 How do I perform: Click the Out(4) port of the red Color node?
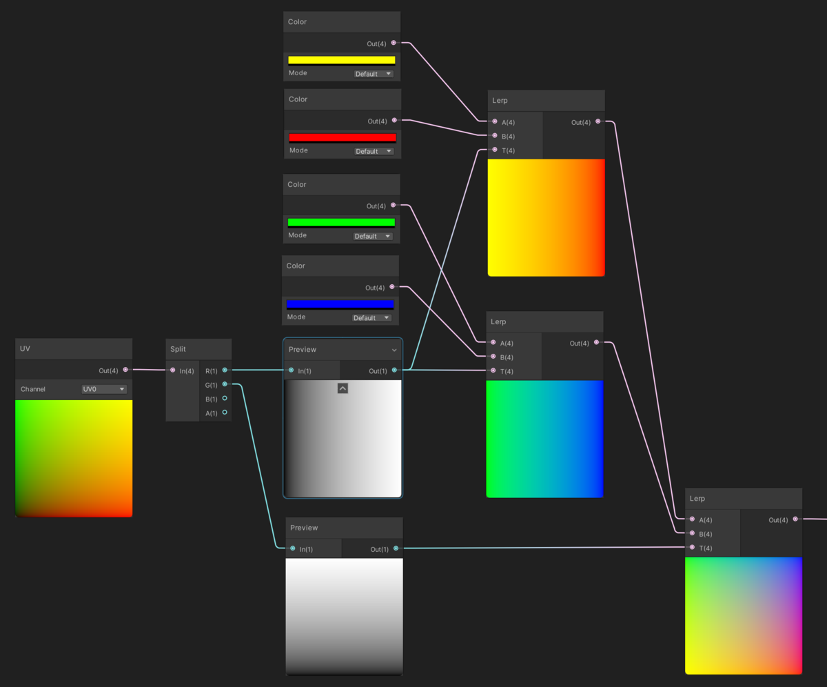[x=394, y=120]
